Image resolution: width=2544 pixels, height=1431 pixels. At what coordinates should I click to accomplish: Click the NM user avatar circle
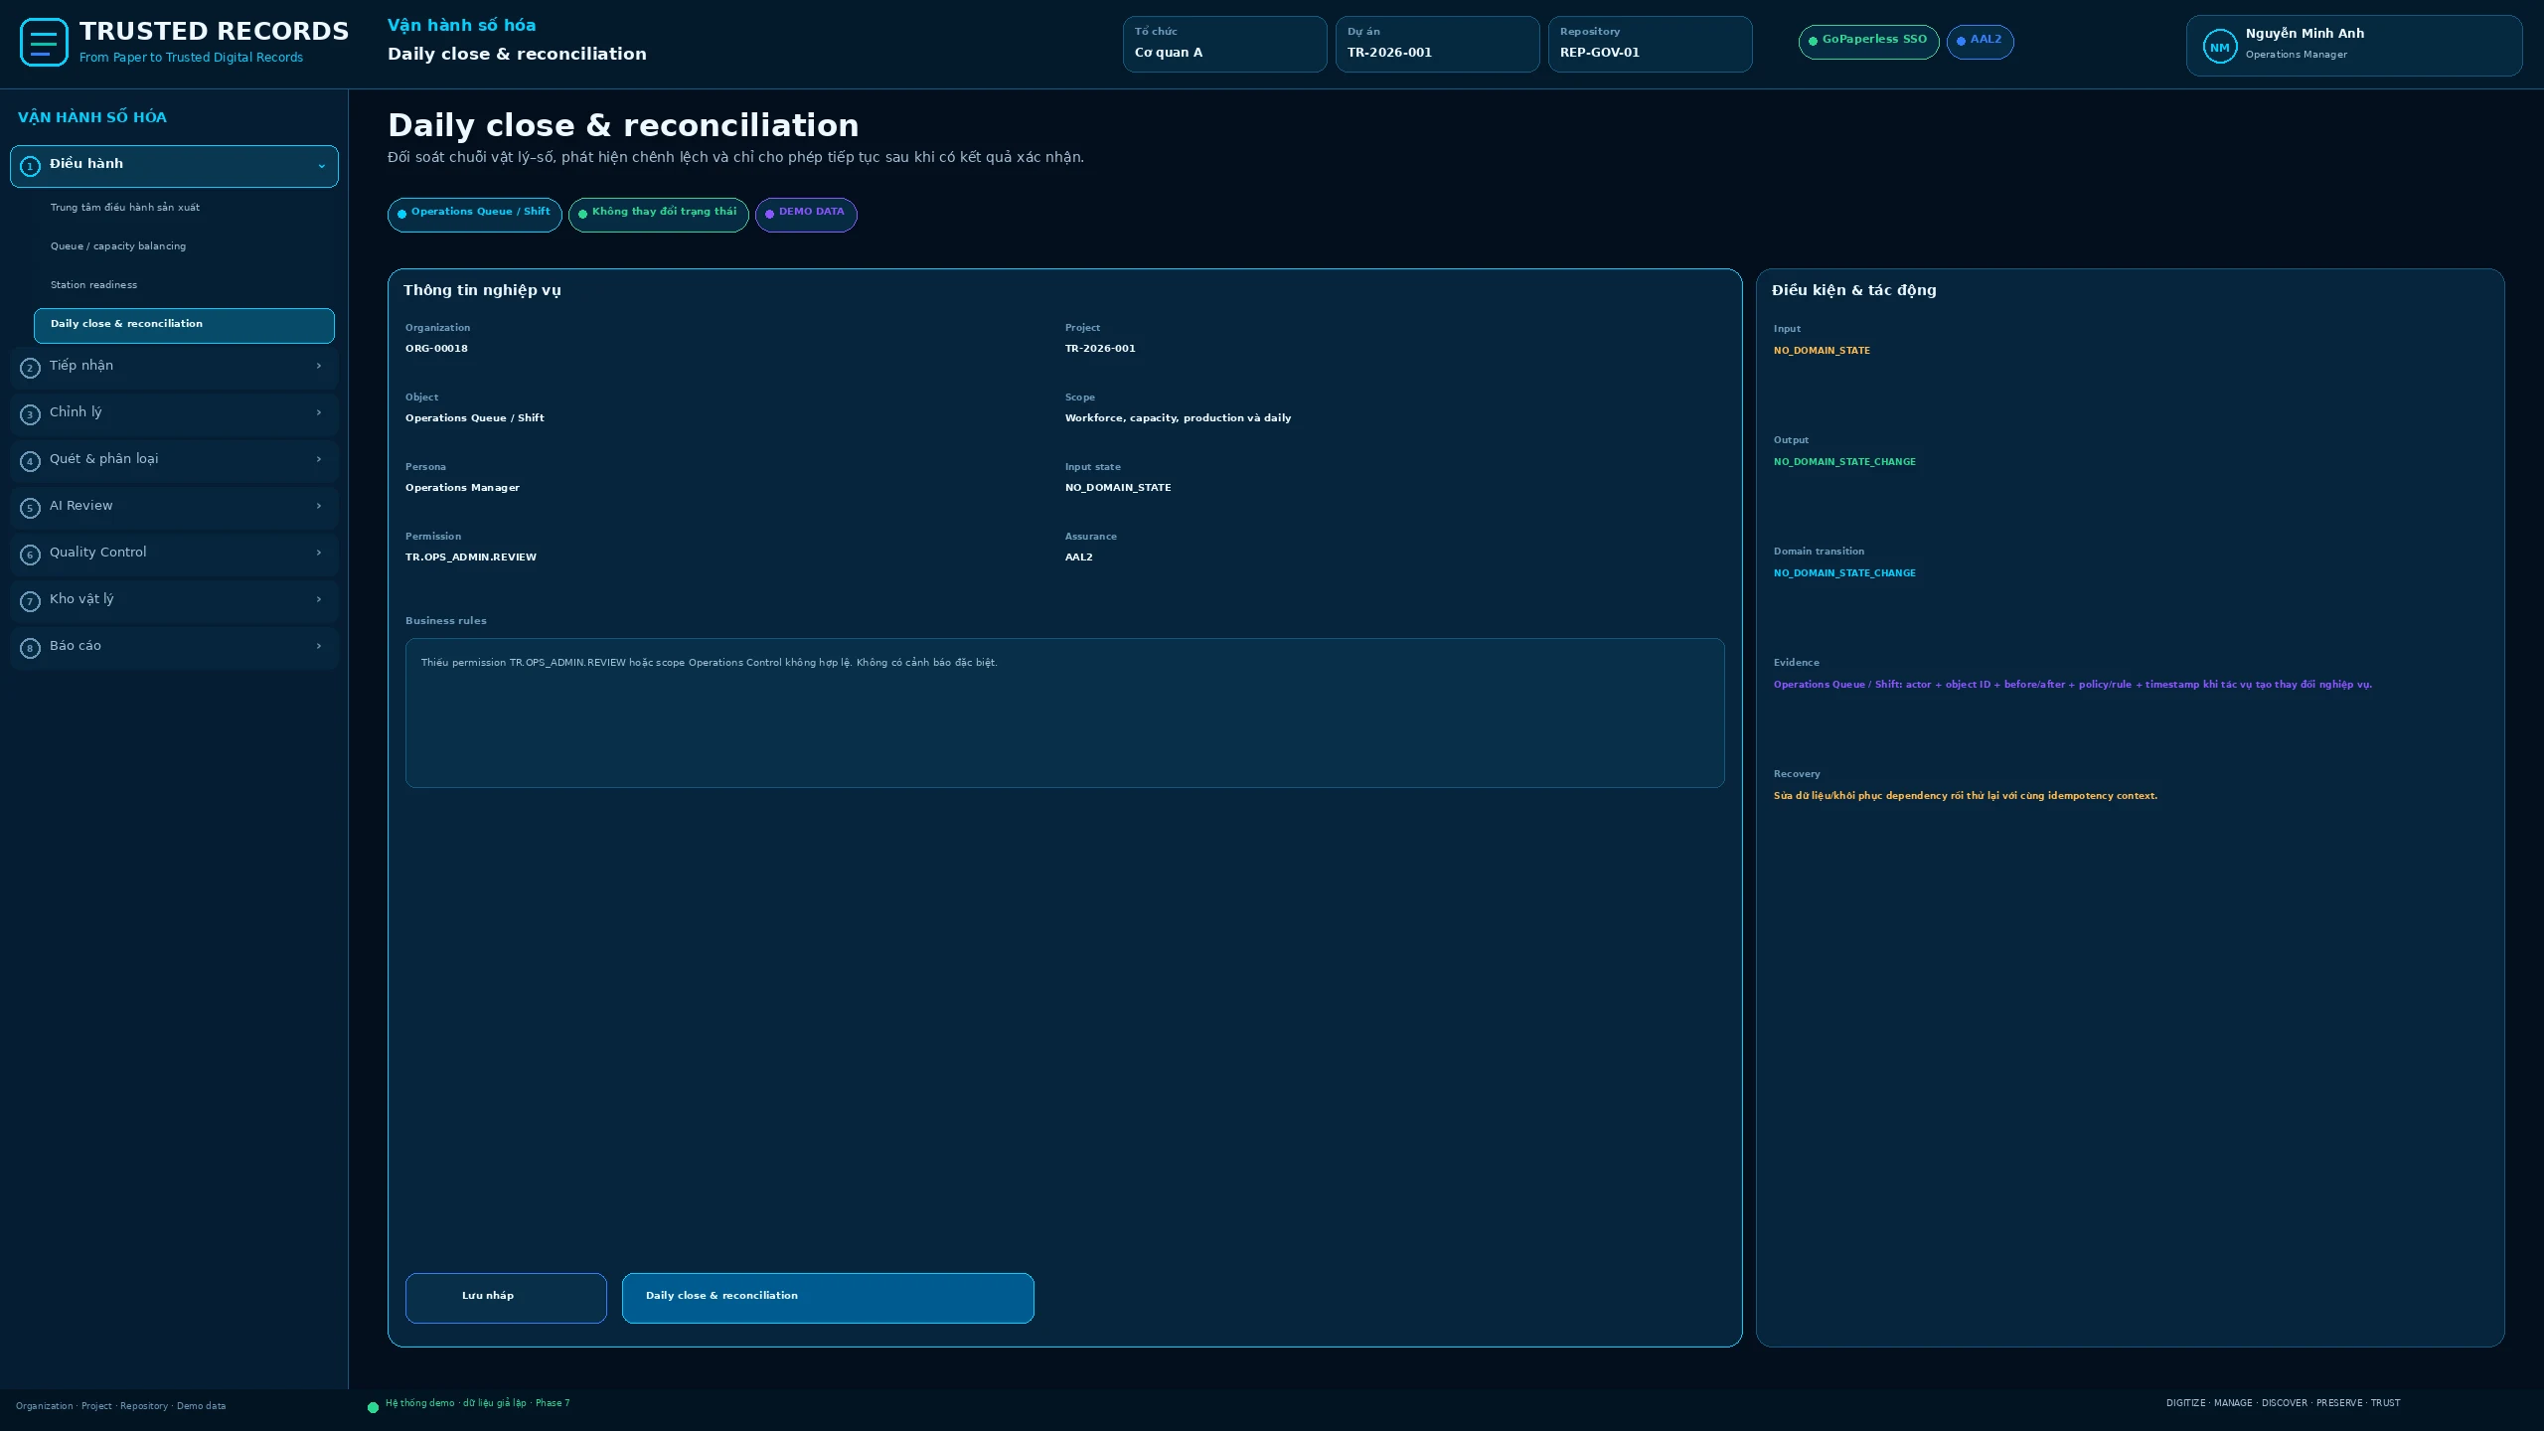2219,47
